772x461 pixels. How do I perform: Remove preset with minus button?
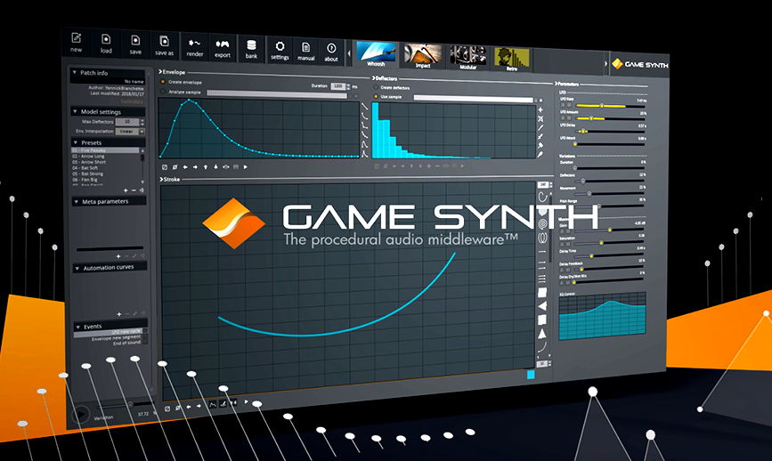point(134,190)
